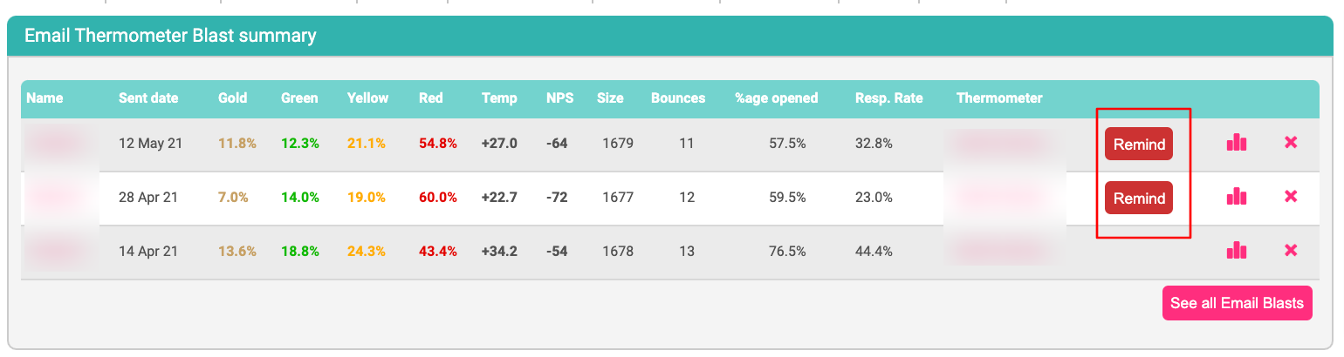Click See all Email Blasts button
The image size is (1344, 357).
click(x=1237, y=303)
